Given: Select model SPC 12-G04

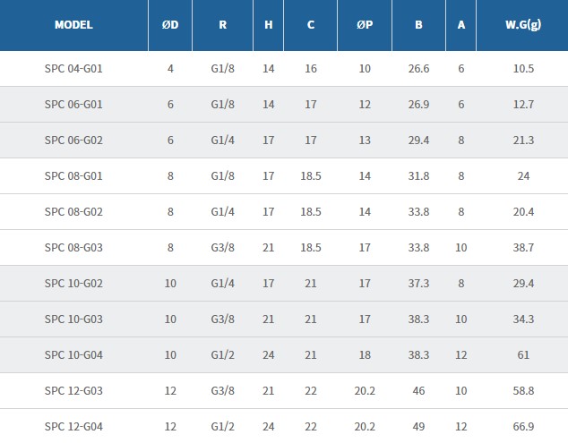Looking at the screenshot, I should pyautogui.click(x=73, y=426).
